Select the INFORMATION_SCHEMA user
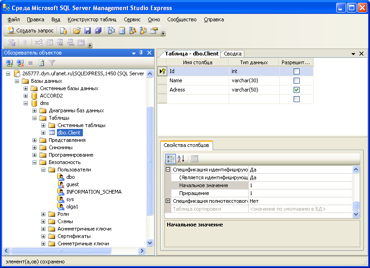Viewport: 370px width, 268px height. (x=94, y=192)
